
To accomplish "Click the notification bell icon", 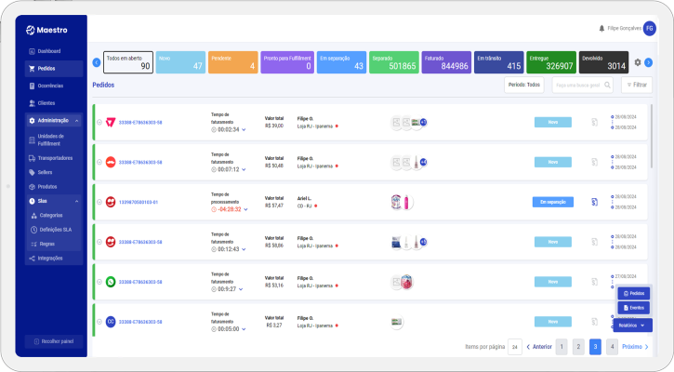I will click(601, 29).
